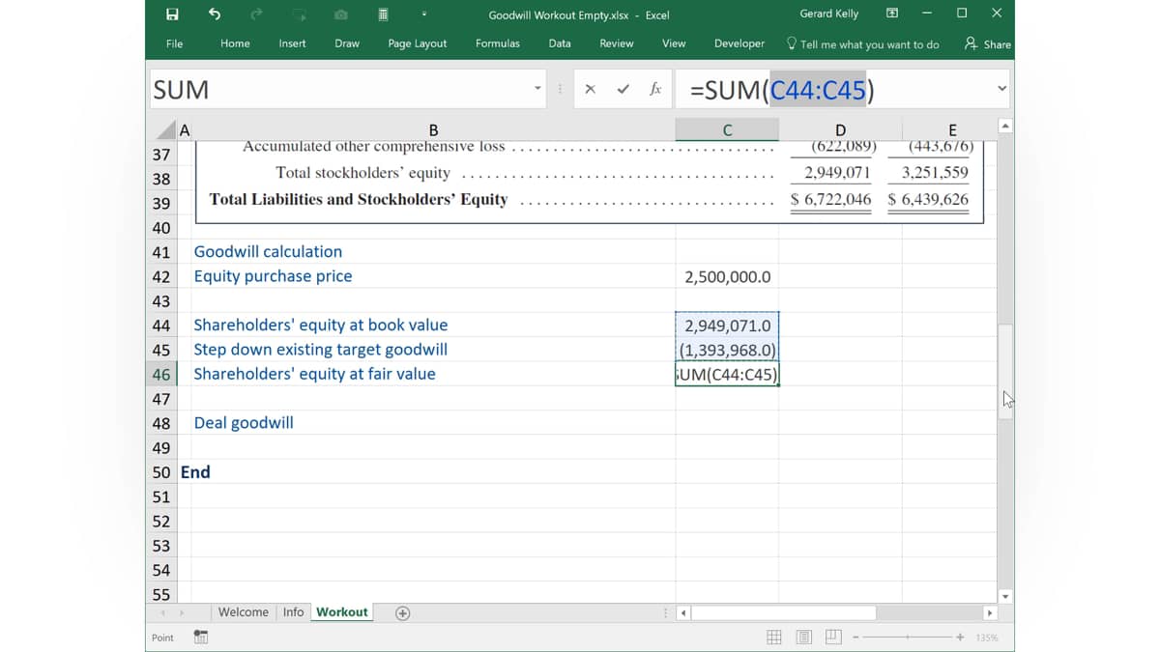Click the Redo arrow icon
Viewport: 1160px width, 652px height.
tap(256, 14)
